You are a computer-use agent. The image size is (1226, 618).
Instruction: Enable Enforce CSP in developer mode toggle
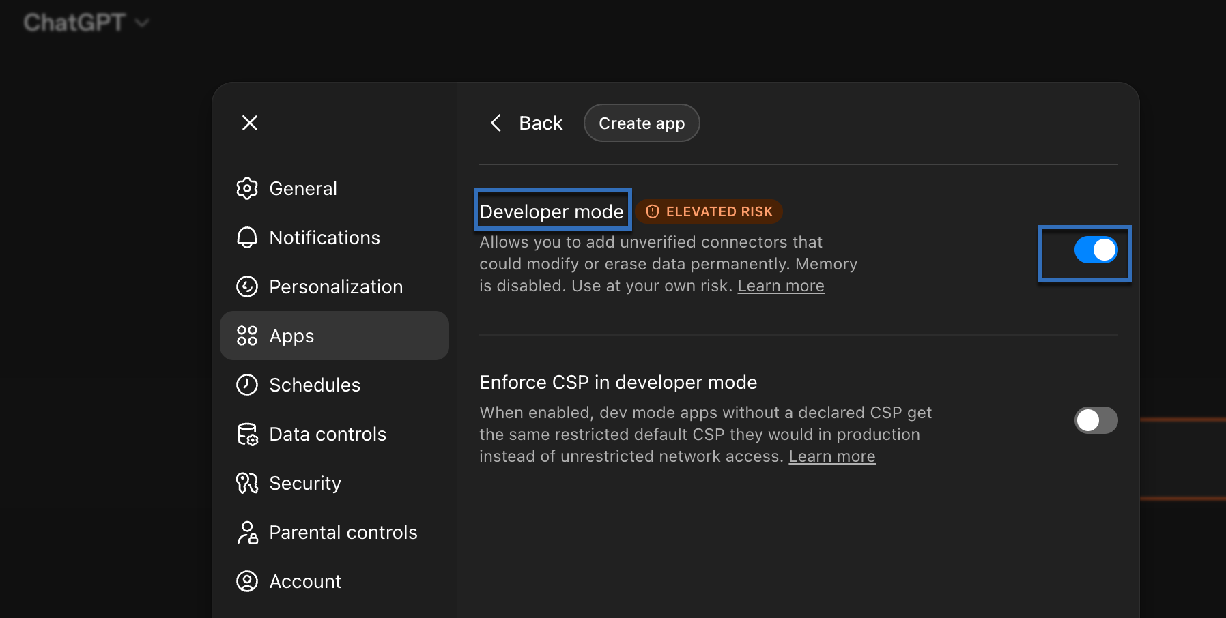pos(1096,420)
